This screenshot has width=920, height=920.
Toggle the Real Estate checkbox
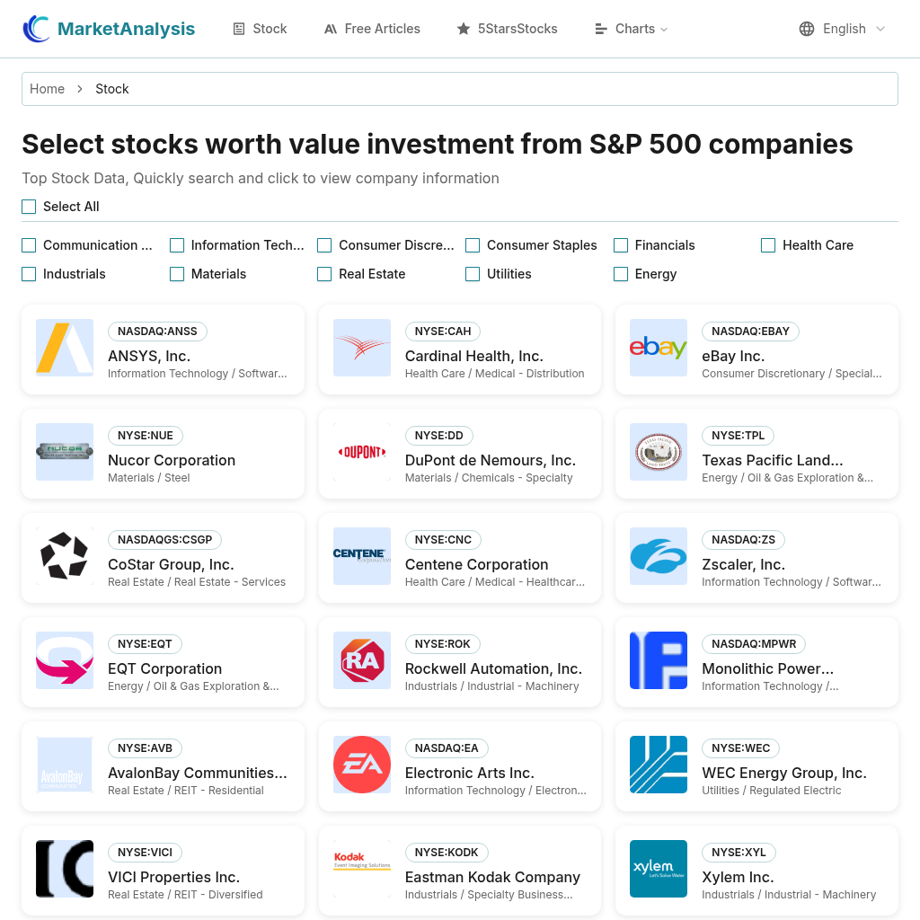(324, 274)
